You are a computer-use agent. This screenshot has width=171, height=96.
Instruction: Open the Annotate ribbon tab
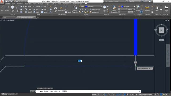20,4
